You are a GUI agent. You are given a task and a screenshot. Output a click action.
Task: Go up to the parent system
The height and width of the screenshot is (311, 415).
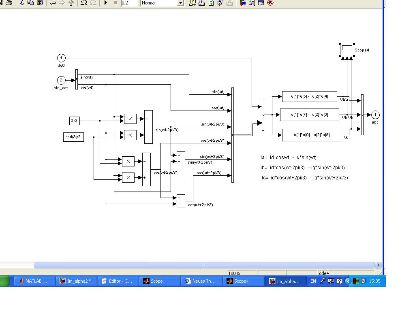tap(71, 3)
